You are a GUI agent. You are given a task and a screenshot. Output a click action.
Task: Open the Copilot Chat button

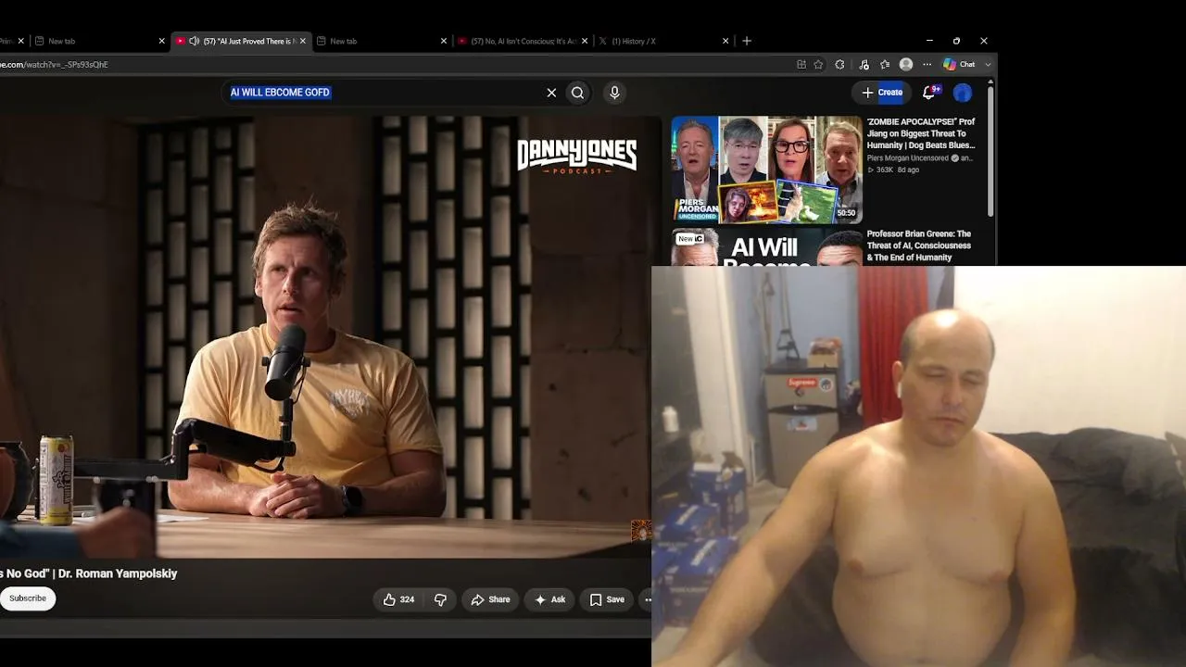tap(959, 65)
